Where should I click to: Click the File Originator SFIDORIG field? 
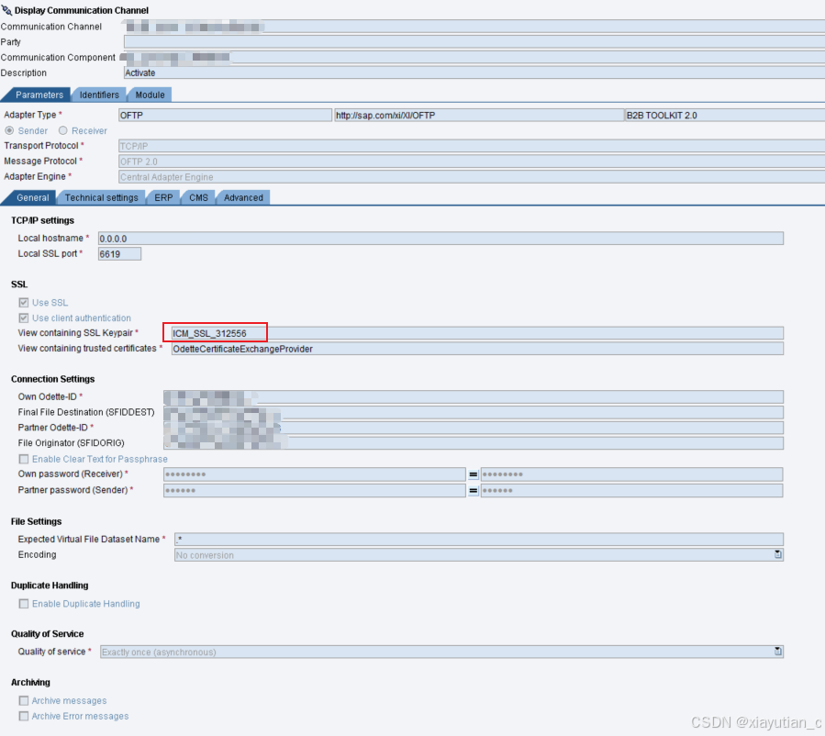tap(473, 443)
